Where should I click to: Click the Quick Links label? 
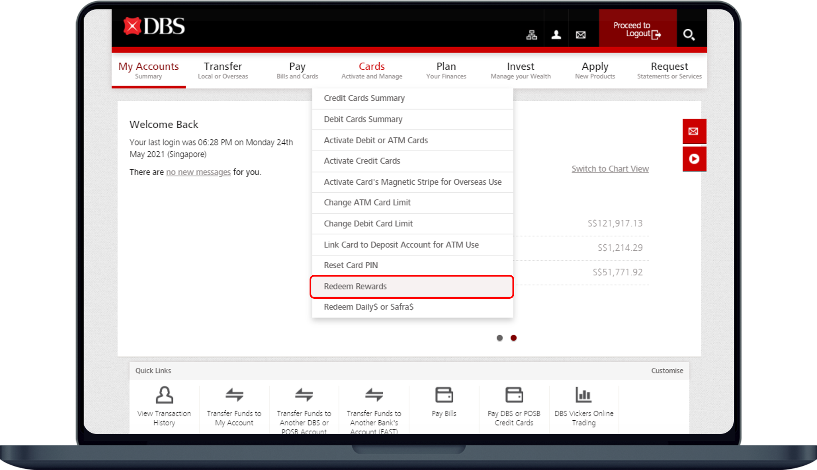click(153, 371)
